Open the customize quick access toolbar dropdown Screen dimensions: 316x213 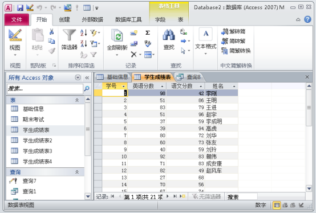[97, 8]
